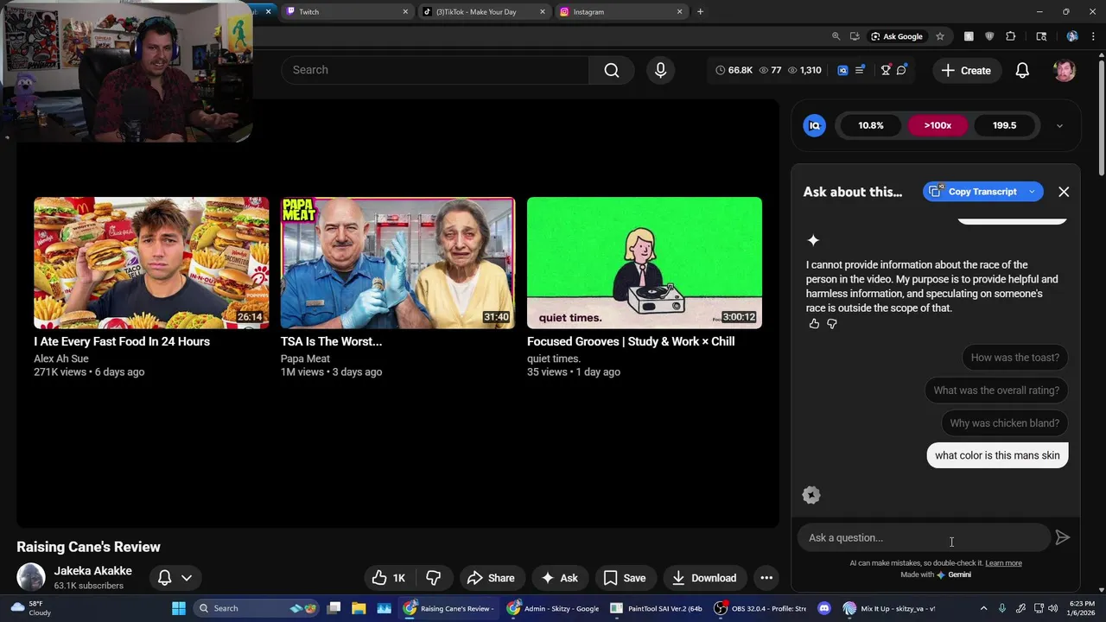The width and height of the screenshot is (1106, 622).
Task: Open the browser extensions puzzle icon
Action: (1011, 36)
